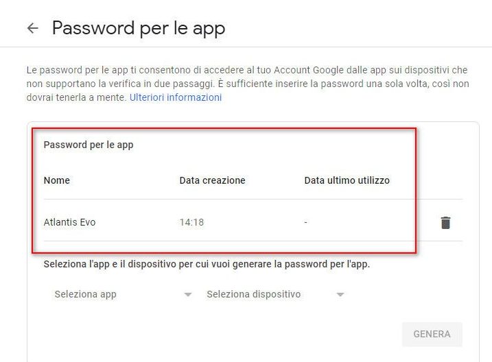
Task: Click the 14:18 creation time value
Action: point(191,222)
